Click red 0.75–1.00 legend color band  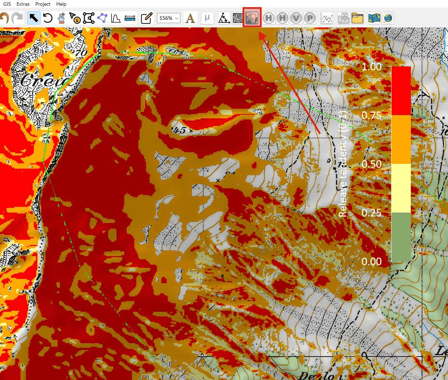pyautogui.click(x=401, y=91)
